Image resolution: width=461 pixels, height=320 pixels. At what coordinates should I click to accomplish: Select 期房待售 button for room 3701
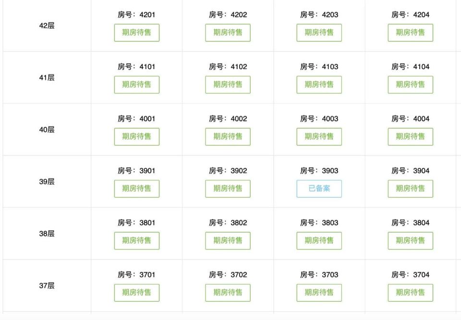coord(137,293)
